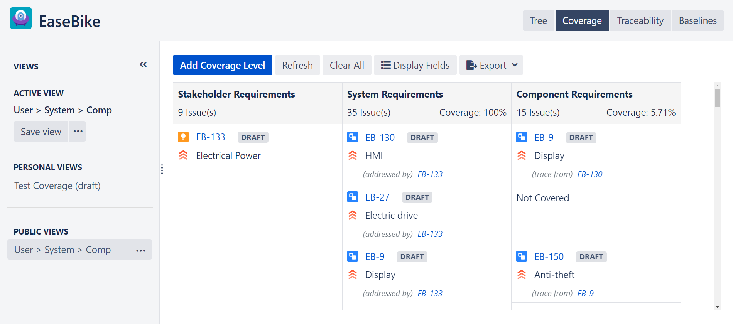Click the 'Electrical Power' summary text
This screenshot has width=733, height=324.
point(228,155)
